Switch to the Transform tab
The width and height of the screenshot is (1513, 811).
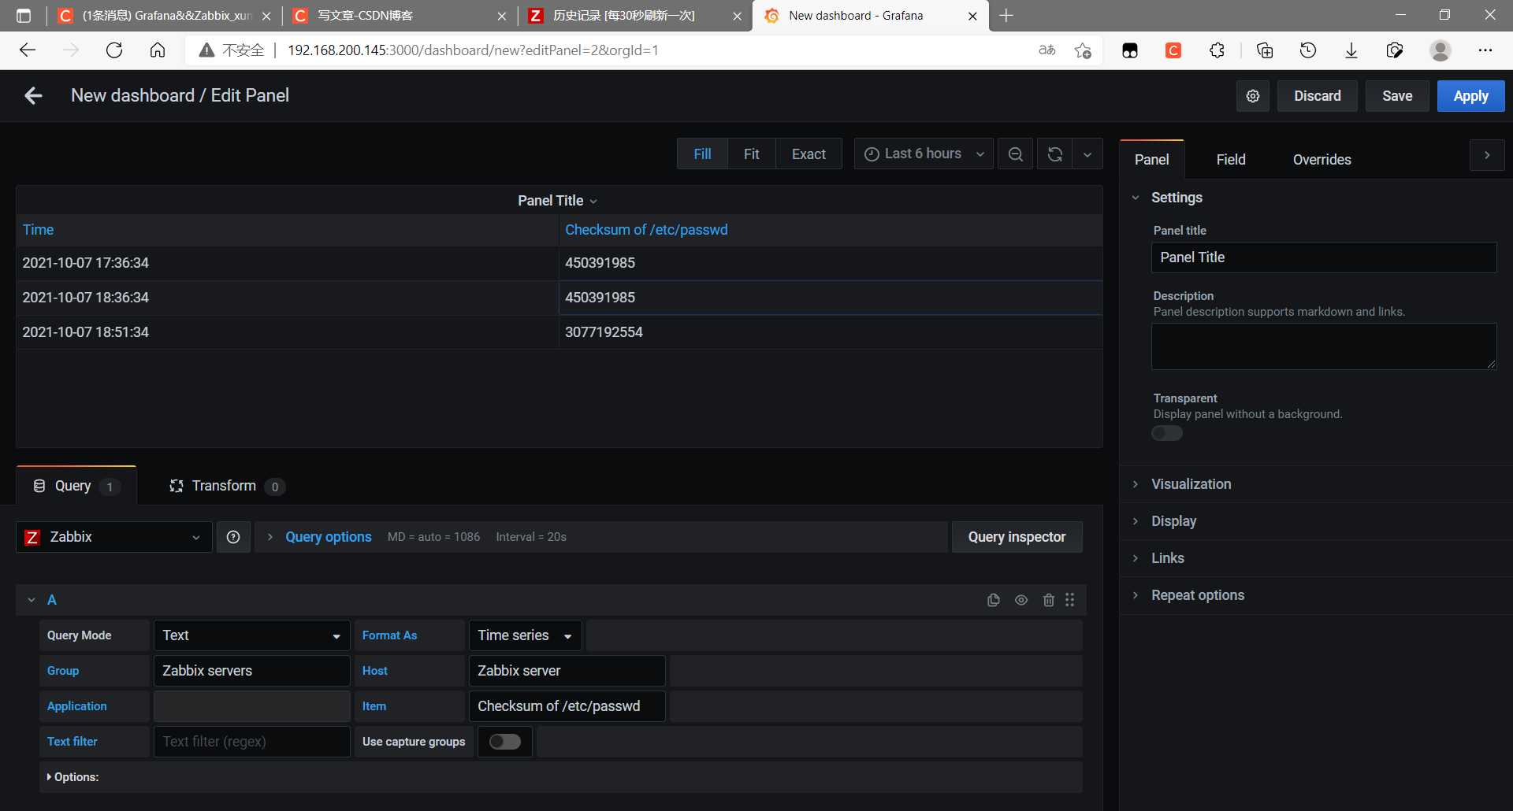coord(224,486)
